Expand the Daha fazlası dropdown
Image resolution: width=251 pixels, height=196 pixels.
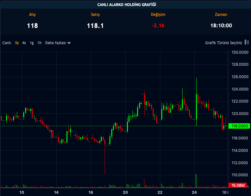[58, 43]
